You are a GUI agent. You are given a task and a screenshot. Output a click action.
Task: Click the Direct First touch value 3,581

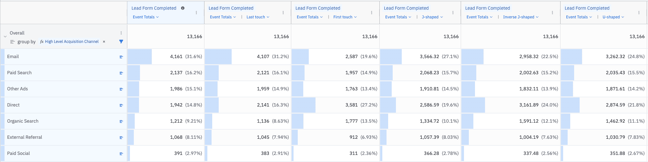click(x=351, y=105)
